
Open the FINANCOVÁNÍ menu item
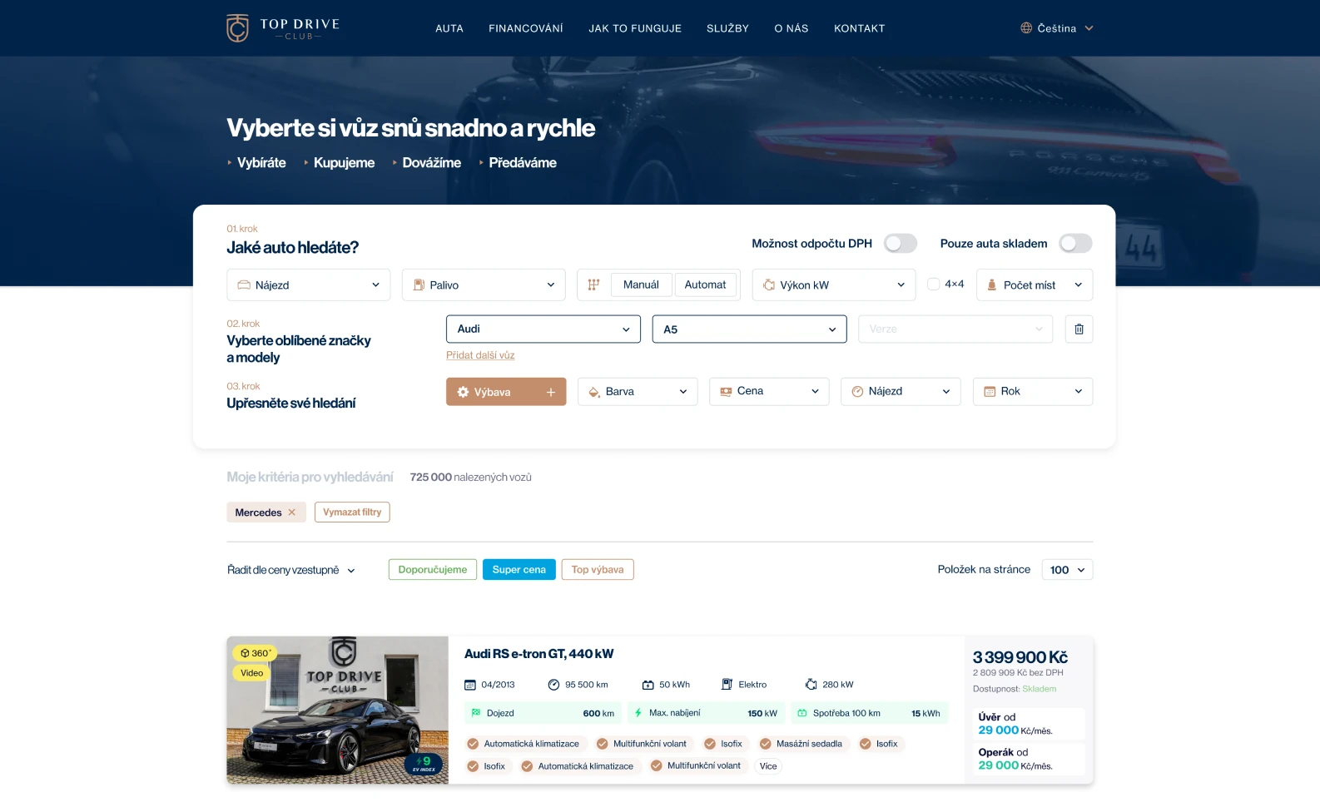coord(526,28)
